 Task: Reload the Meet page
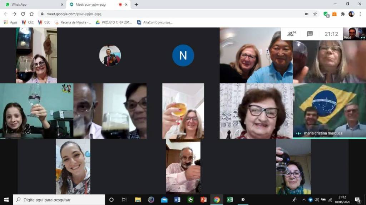23,14
